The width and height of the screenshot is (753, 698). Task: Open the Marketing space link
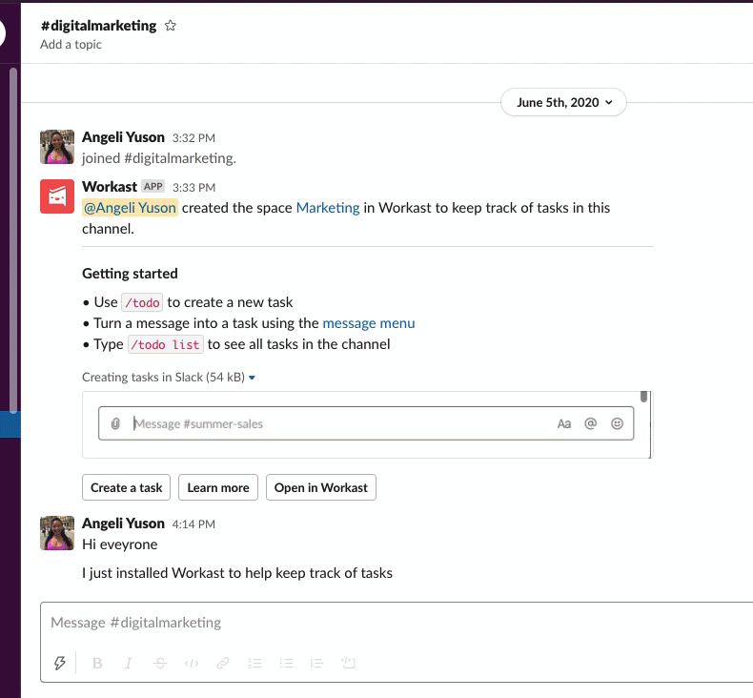coord(328,208)
